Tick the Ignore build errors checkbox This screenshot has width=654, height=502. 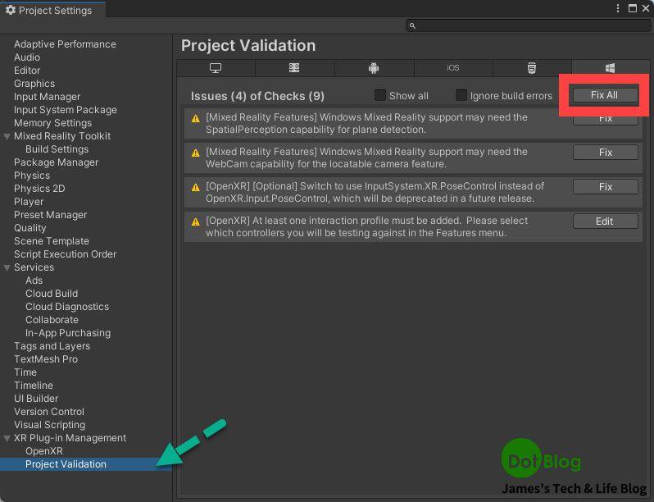click(x=461, y=95)
